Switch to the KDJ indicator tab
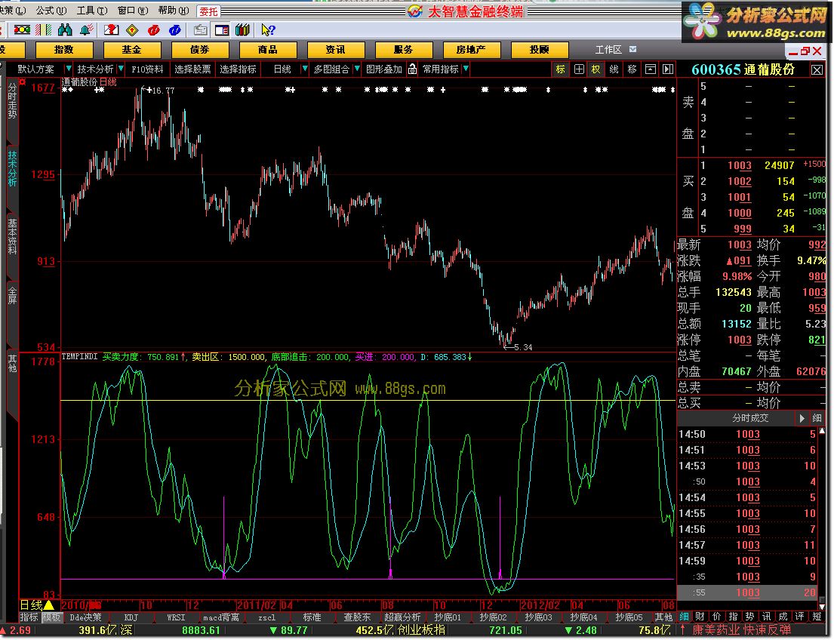 click(x=131, y=617)
